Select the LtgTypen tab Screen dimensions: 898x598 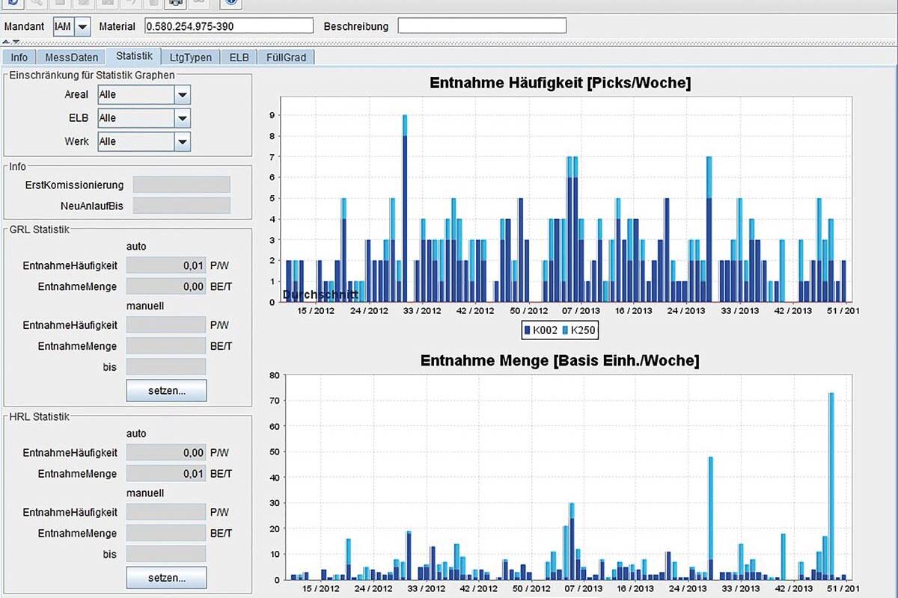click(191, 58)
